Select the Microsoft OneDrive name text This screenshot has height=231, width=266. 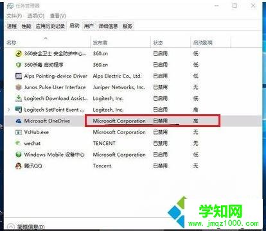coord(47,121)
